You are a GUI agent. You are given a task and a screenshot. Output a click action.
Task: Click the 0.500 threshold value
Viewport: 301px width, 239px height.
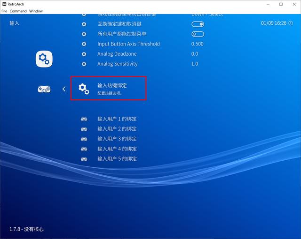pyautogui.click(x=198, y=44)
